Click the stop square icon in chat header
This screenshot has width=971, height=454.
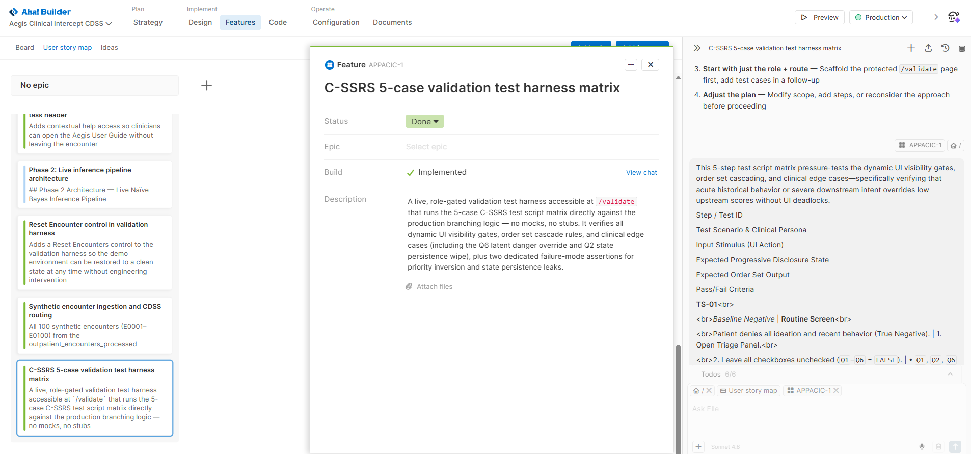(962, 49)
